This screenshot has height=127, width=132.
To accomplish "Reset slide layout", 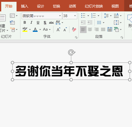I will (x=12, y=23).
